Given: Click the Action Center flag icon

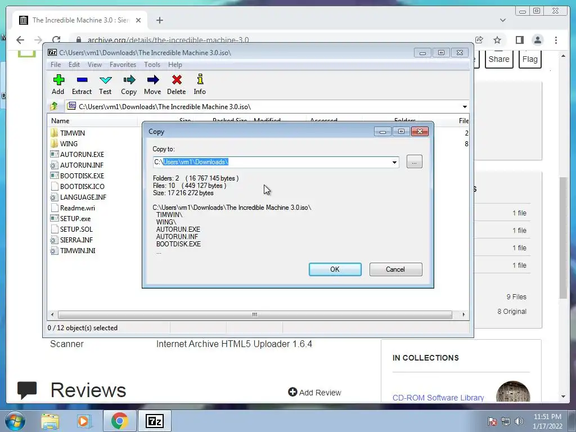Looking at the screenshot, I should pyautogui.click(x=492, y=421).
